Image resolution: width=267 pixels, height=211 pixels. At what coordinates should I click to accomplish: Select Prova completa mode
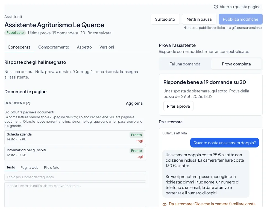point(236,64)
